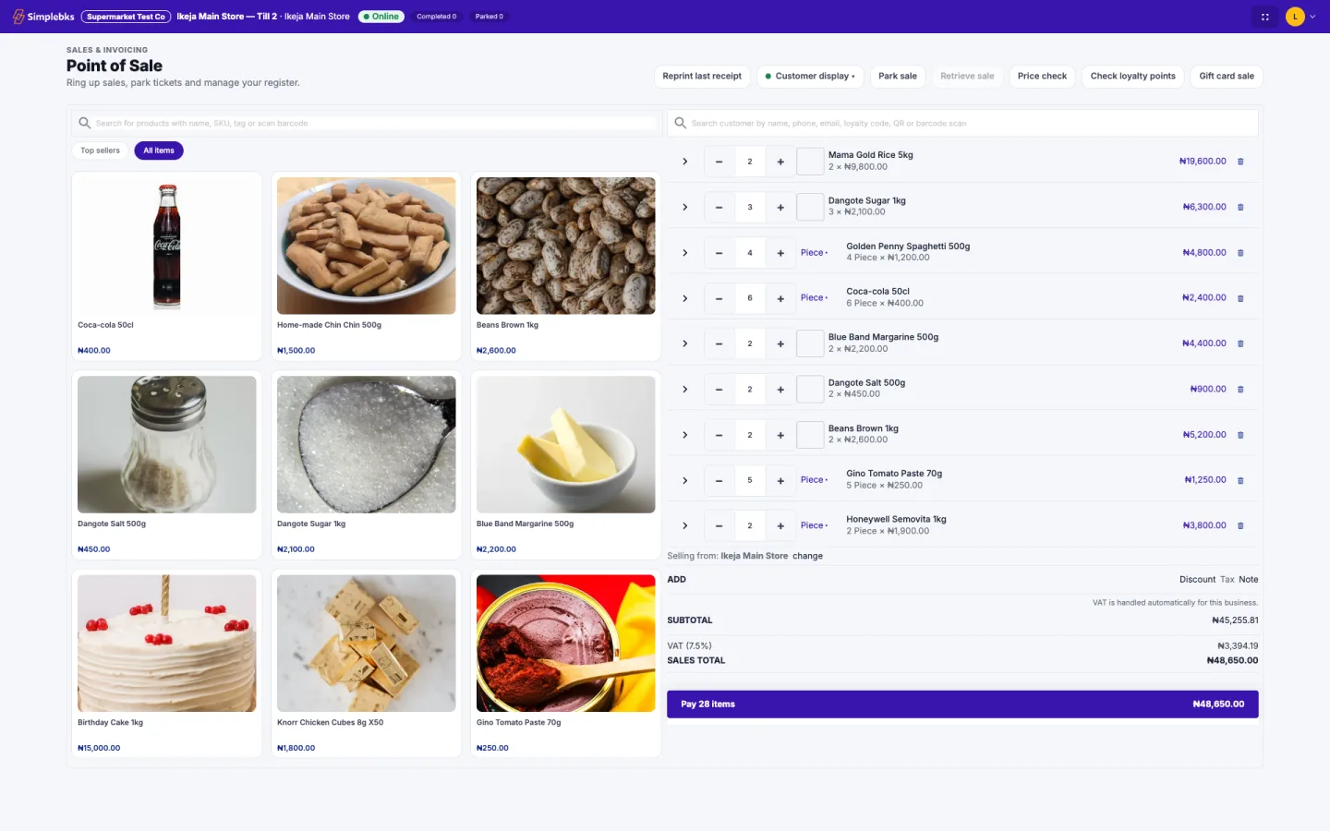The height and width of the screenshot is (831, 1330).
Task: Click the customer search magnifier icon
Action: click(681, 123)
